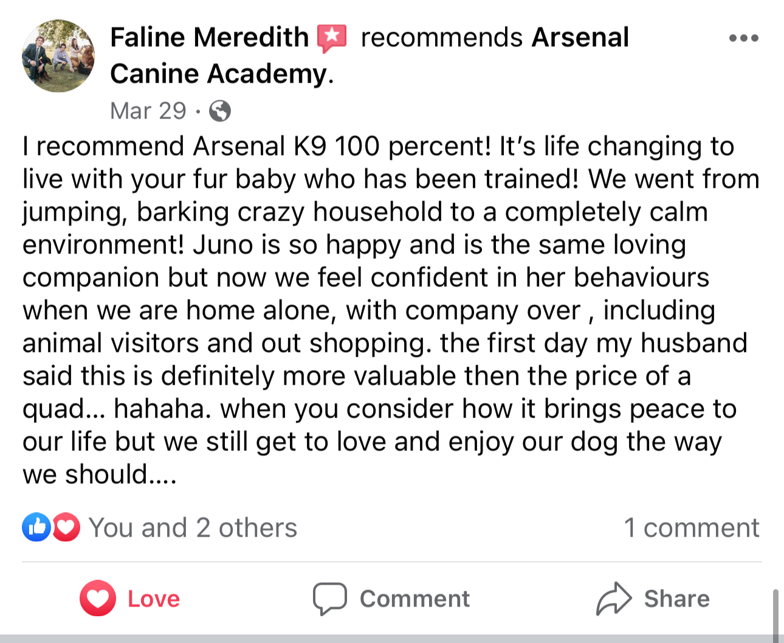
Task: Click the Share arrow icon
Action: click(614, 599)
